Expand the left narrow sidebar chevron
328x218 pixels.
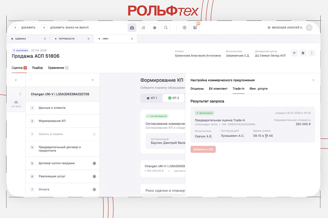[x=16, y=80]
